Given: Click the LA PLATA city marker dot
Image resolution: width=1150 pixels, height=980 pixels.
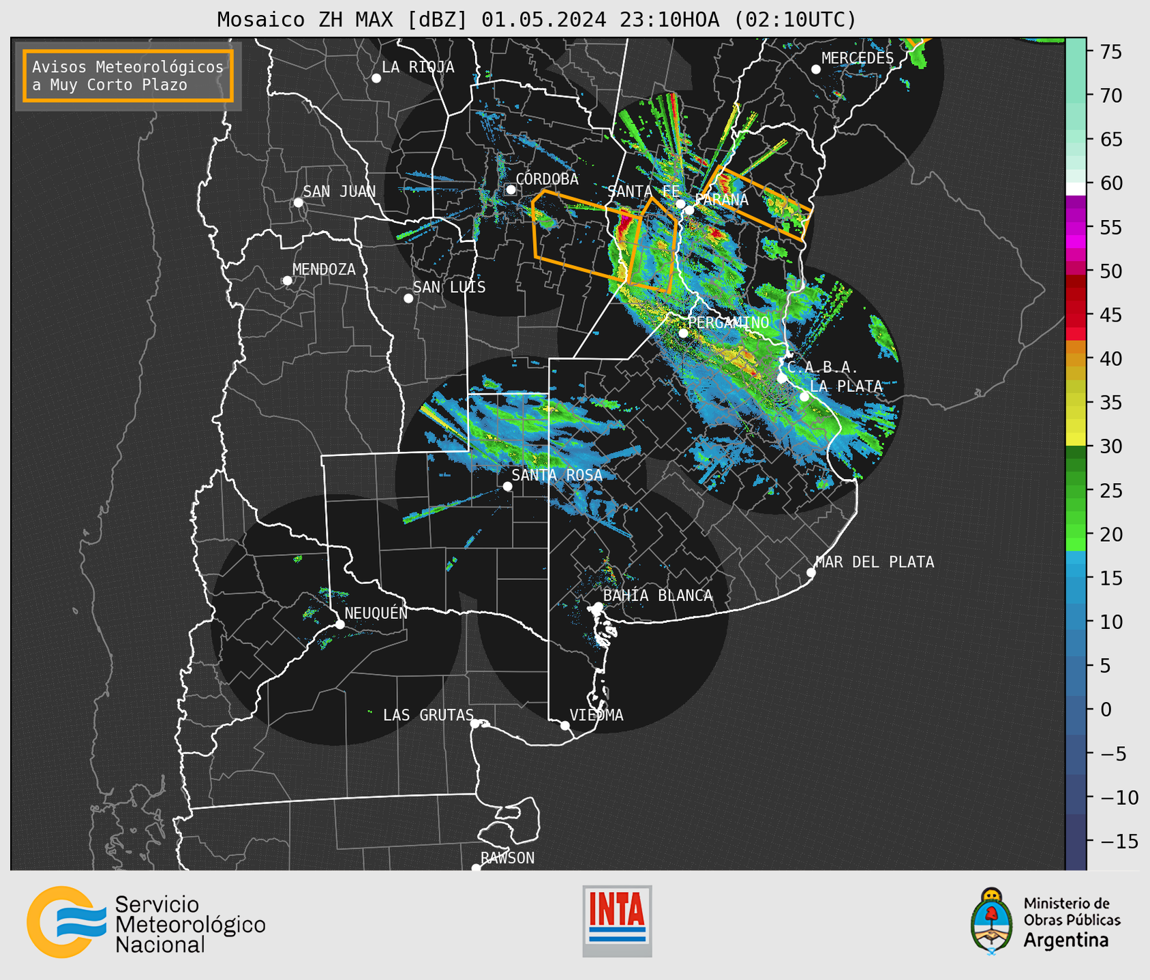Looking at the screenshot, I should tap(804, 397).
